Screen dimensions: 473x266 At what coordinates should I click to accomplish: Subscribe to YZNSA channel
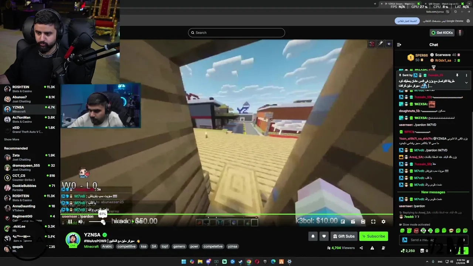pos(374,236)
